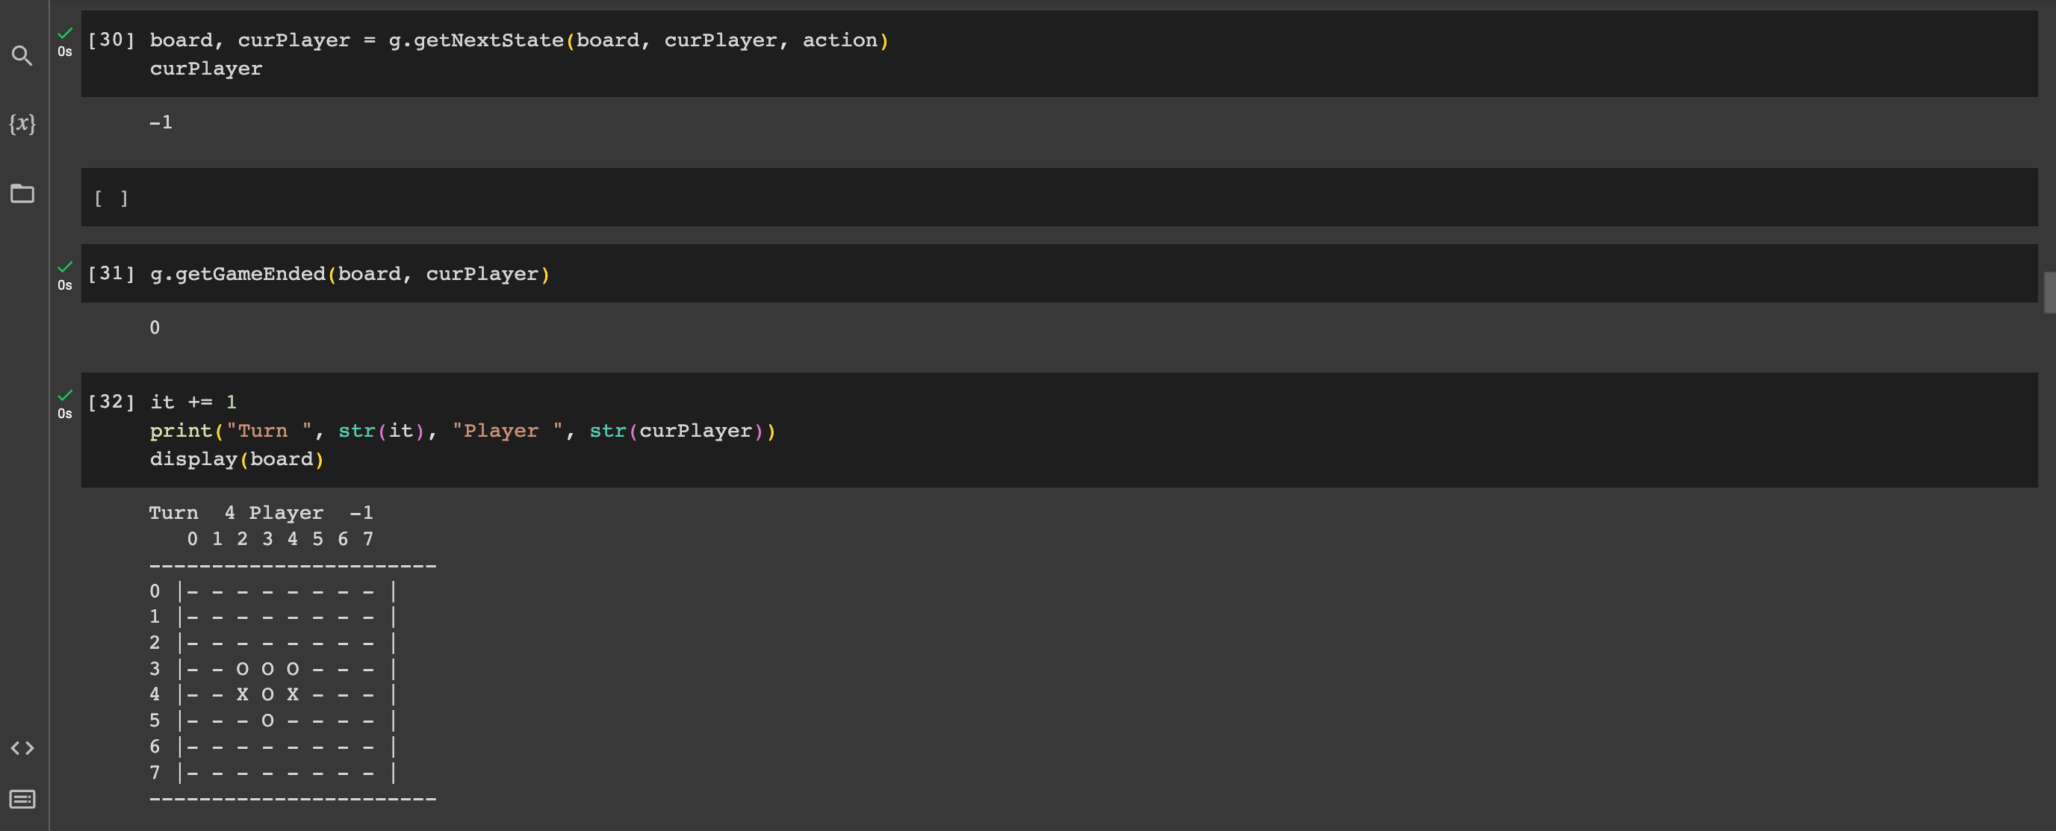Select the -1 output of cell 30

tap(161, 122)
